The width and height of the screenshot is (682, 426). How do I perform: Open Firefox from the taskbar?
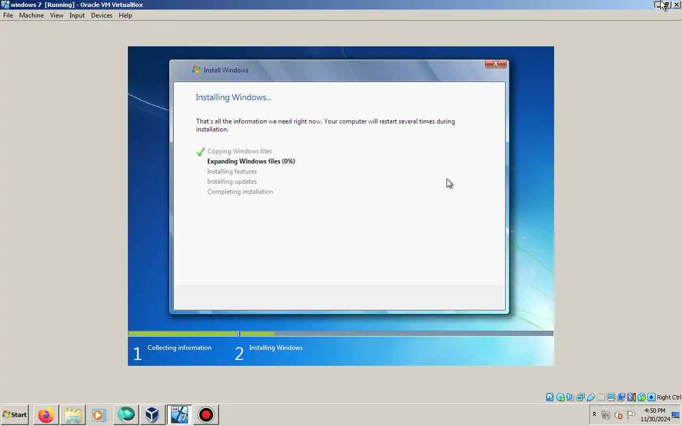pos(46,414)
